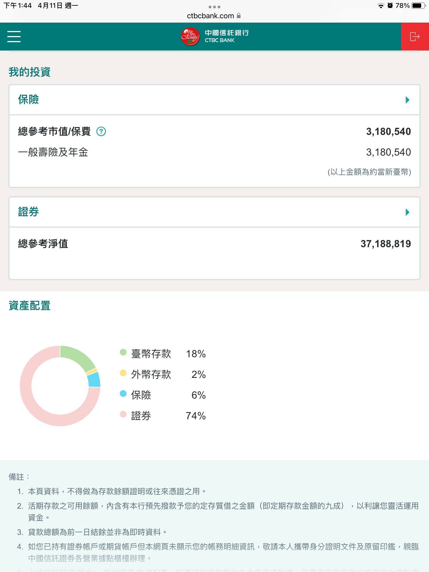Select the green 臺幣存款 legend dot

pyautogui.click(x=123, y=352)
